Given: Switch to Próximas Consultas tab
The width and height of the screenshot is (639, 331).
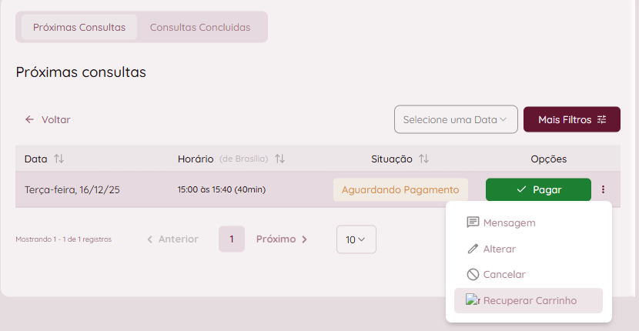Looking at the screenshot, I should tap(79, 27).
